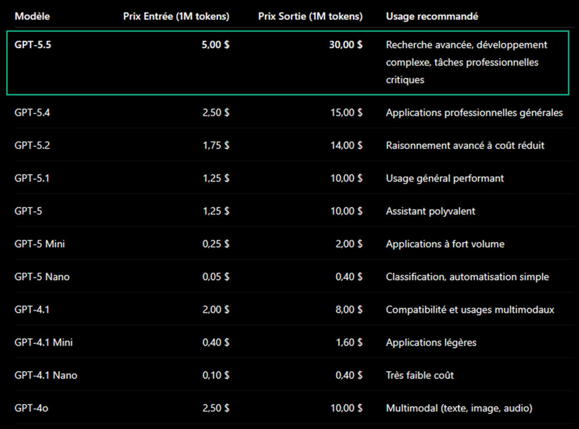Click the GPT-5 row model name
The image size is (579, 429).
[28, 211]
